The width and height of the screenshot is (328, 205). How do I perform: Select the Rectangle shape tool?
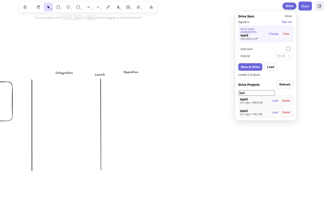pyautogui.click(x=58, y=7)
